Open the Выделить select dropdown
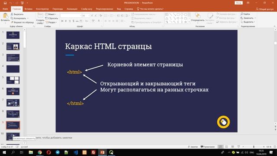 tap(248, 22)
